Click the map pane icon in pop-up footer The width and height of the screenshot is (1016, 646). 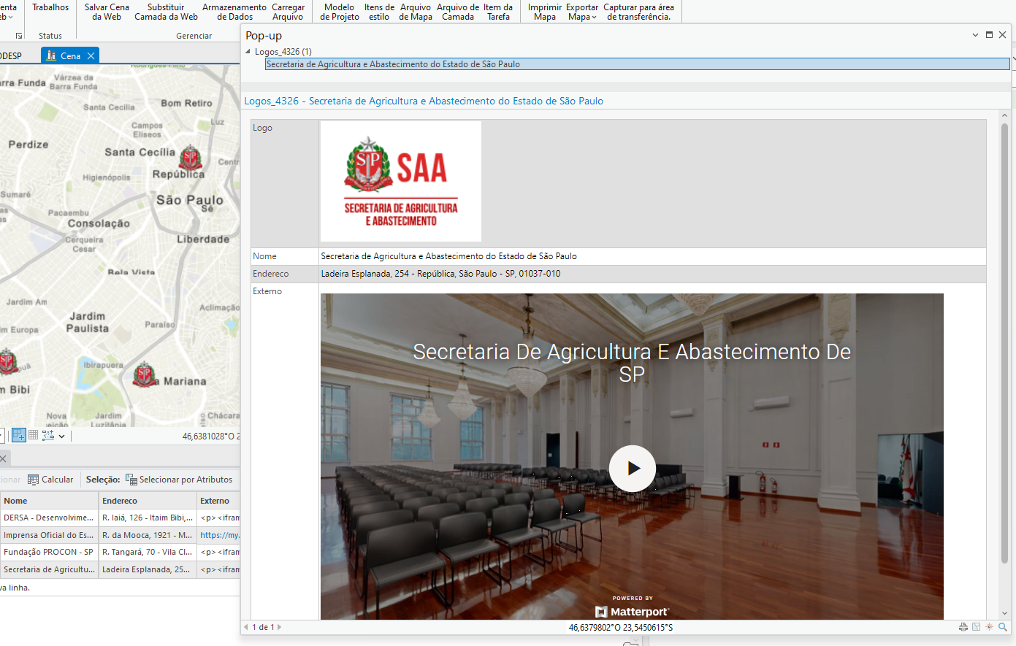977,627
